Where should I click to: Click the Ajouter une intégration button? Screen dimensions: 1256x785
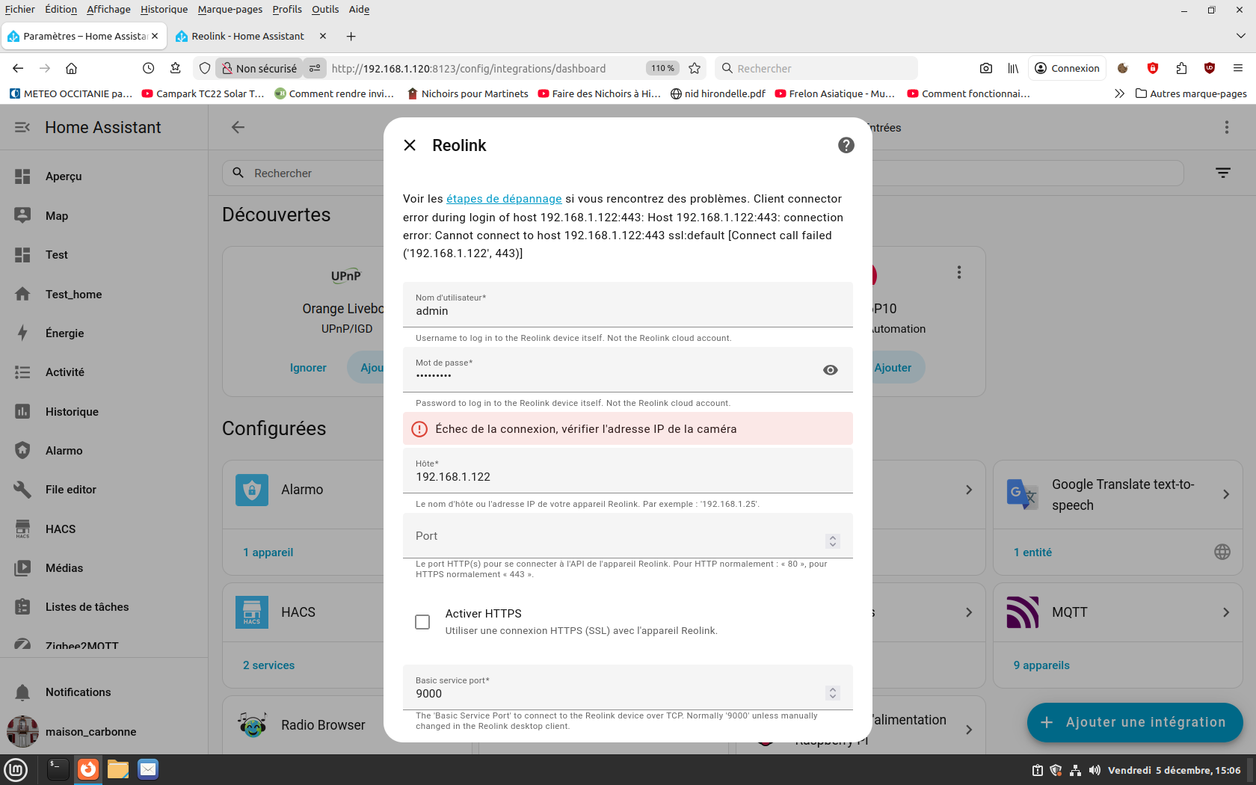click(1134, 722)
